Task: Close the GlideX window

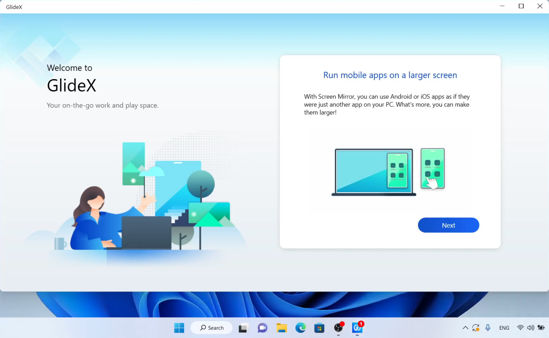Action: [x=540, y=6]
